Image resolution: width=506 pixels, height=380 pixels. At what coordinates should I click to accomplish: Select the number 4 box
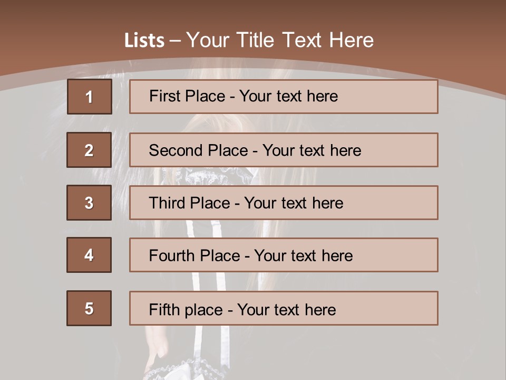click(89, 255)
